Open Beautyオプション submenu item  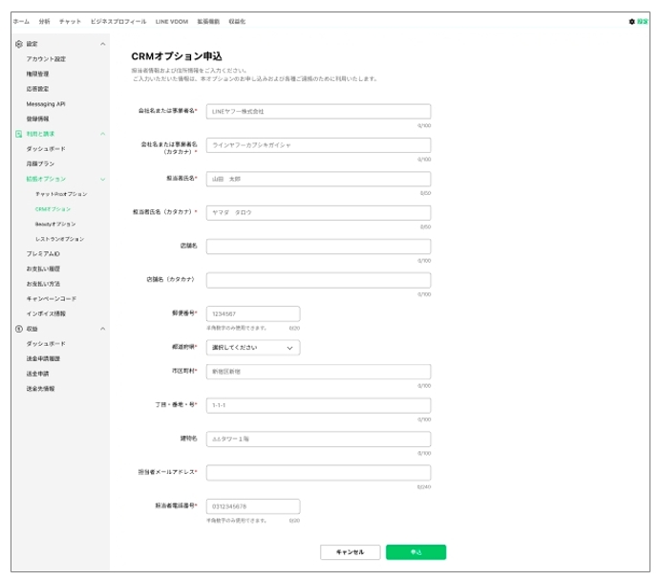[55, 225]
